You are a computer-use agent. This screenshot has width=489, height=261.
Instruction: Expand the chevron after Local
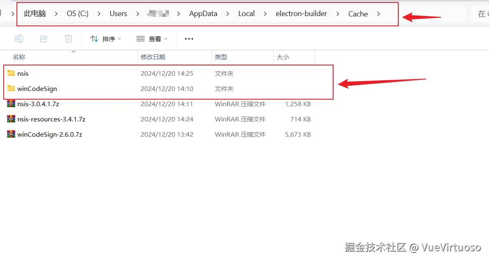pos(265,14)
